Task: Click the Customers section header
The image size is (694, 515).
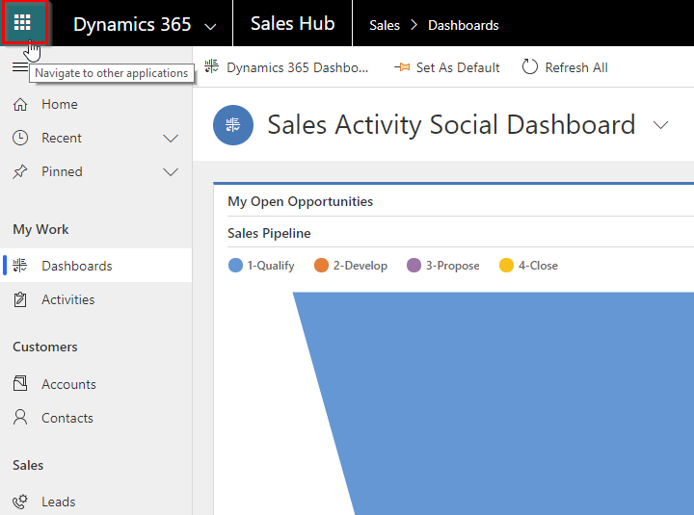Action: [45, 347]
